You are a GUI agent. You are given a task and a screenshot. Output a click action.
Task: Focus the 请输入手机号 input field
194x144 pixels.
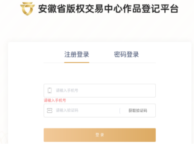click(x=100, y=91)
